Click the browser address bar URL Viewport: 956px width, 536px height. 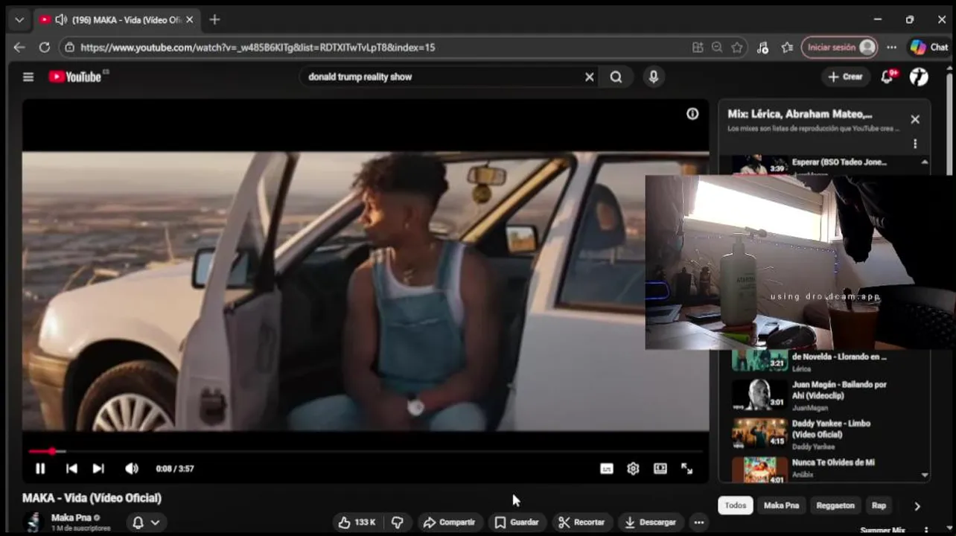click(x=258, y=47)
